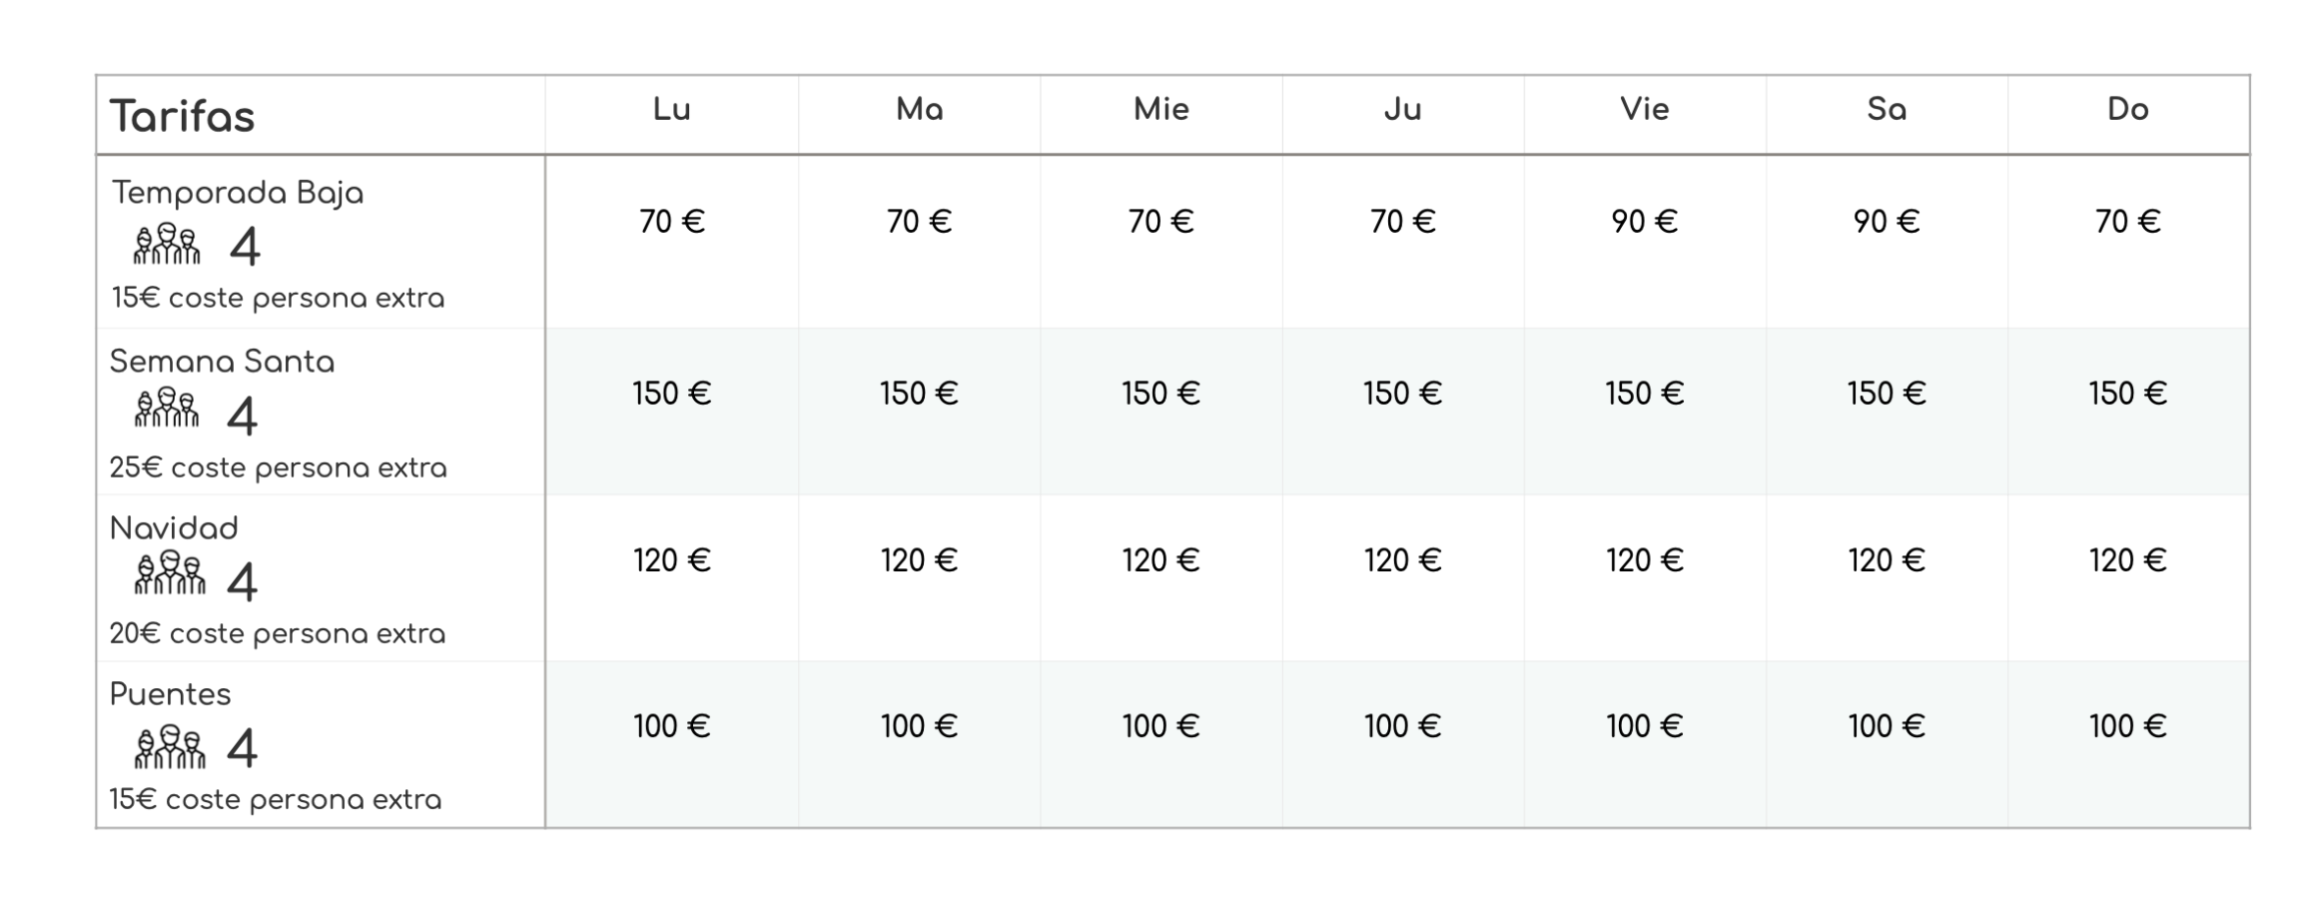2315x917 pixels.
Task: Select the Tarifas table heading
Action: click(182, 116)
